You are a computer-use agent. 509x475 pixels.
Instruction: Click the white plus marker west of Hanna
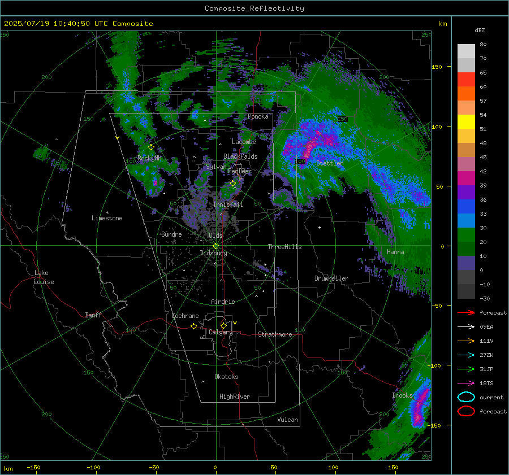click(320, 227)
